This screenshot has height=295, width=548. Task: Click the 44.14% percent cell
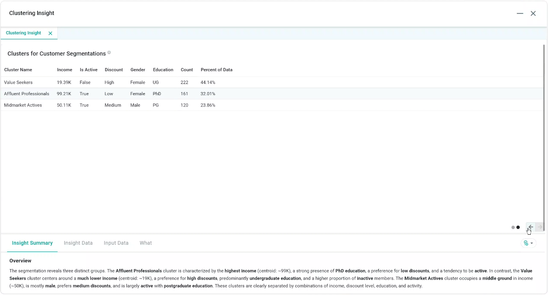click(208, 82)
